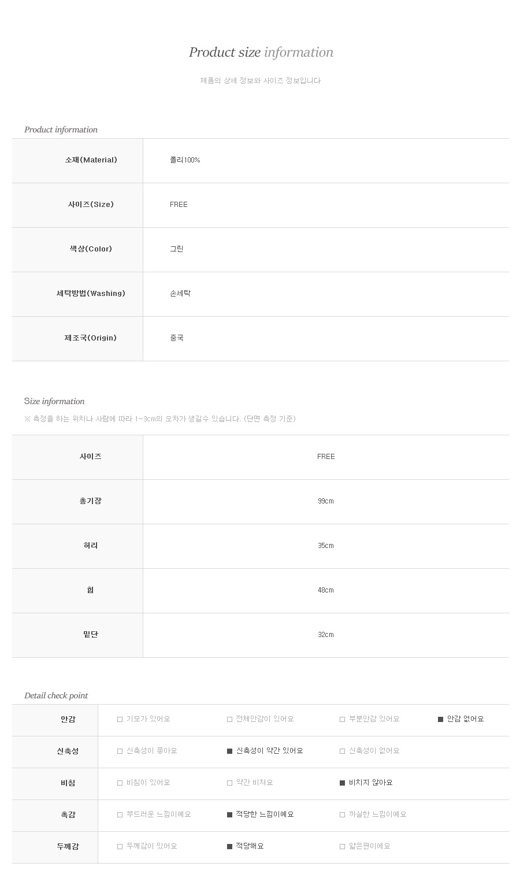The height and width of the screenshot is (896, 520).
Task: Click the '폴리100%' material value
Action: [185, 160]
